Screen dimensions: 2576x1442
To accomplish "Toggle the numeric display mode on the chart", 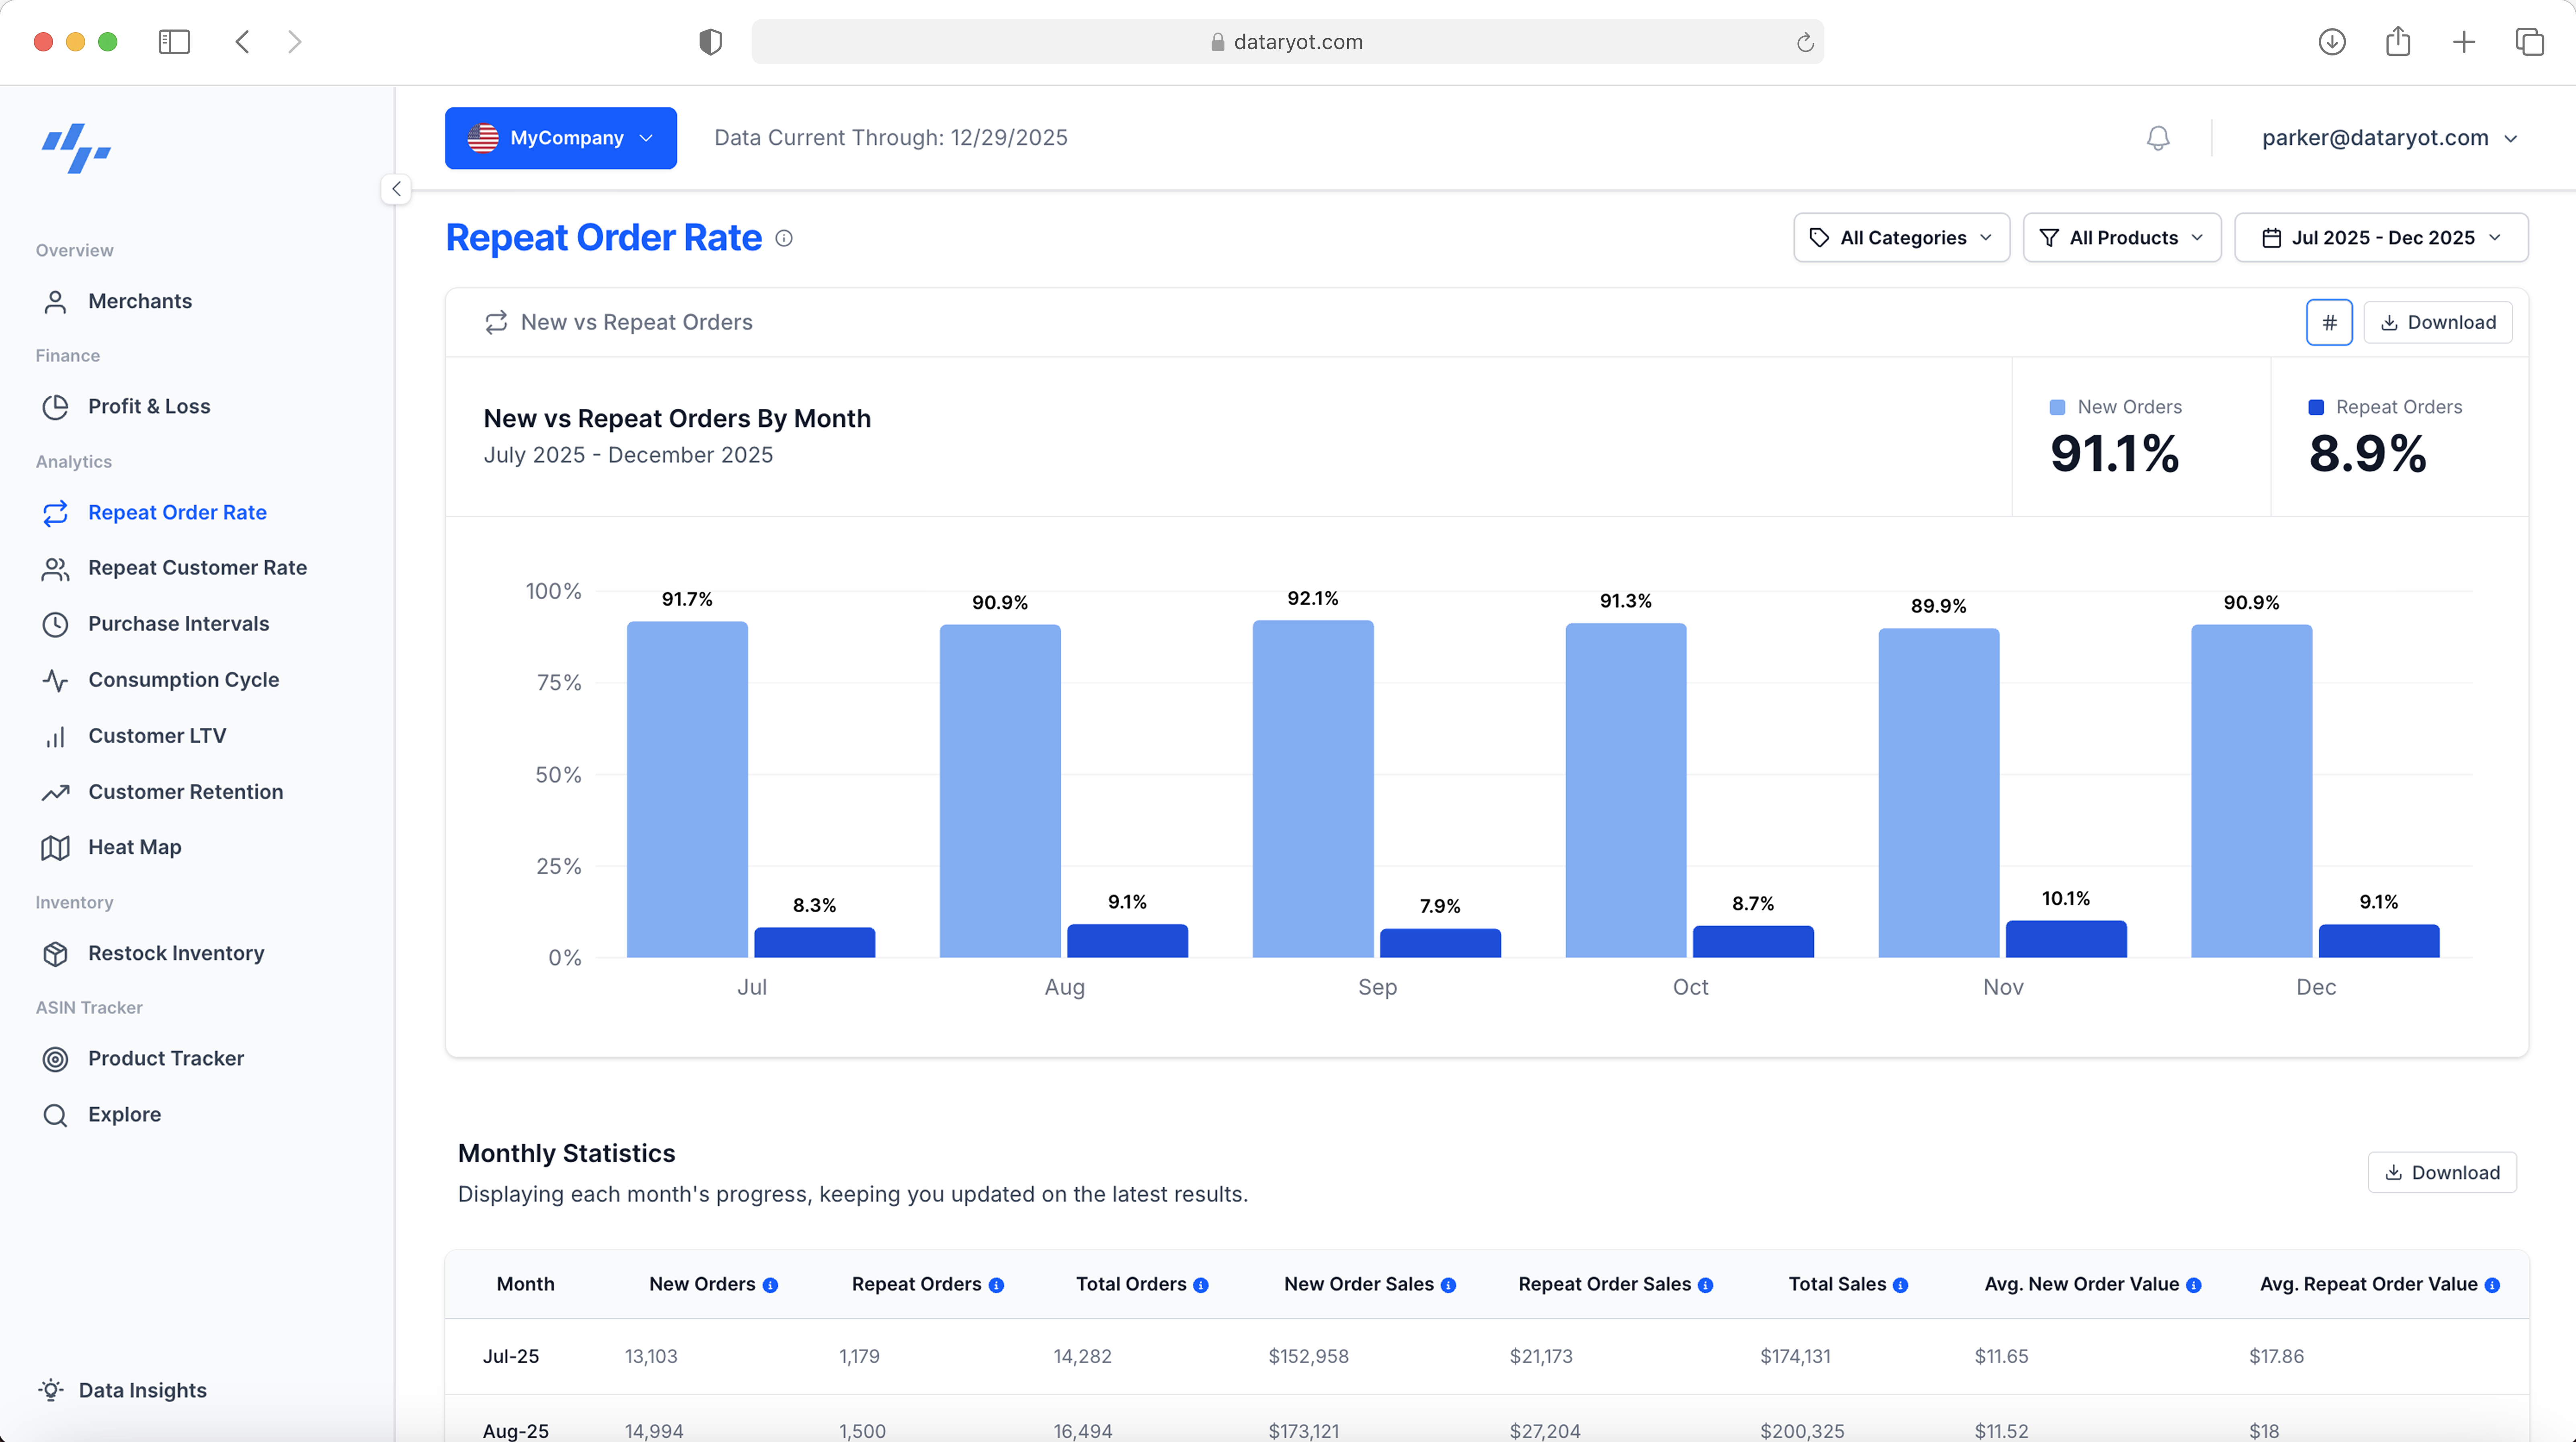I will 2330,322.
